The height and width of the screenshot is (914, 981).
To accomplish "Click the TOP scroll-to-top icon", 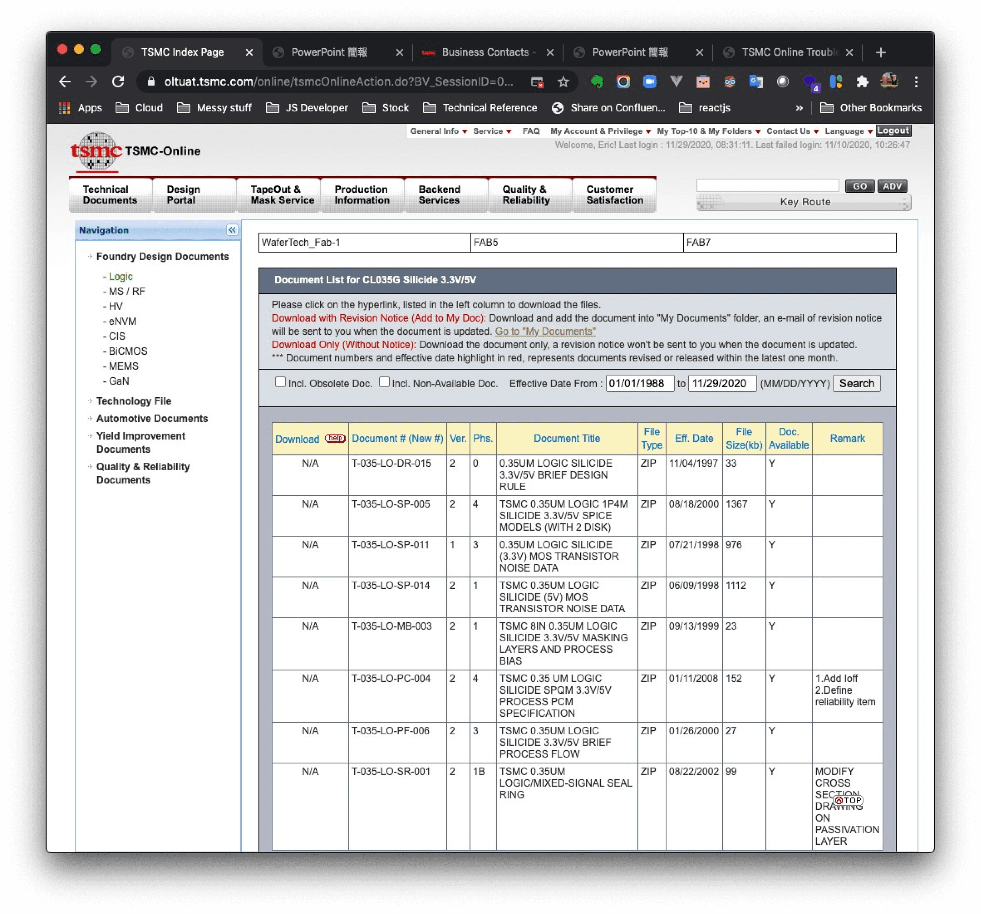I will point(848,801).
